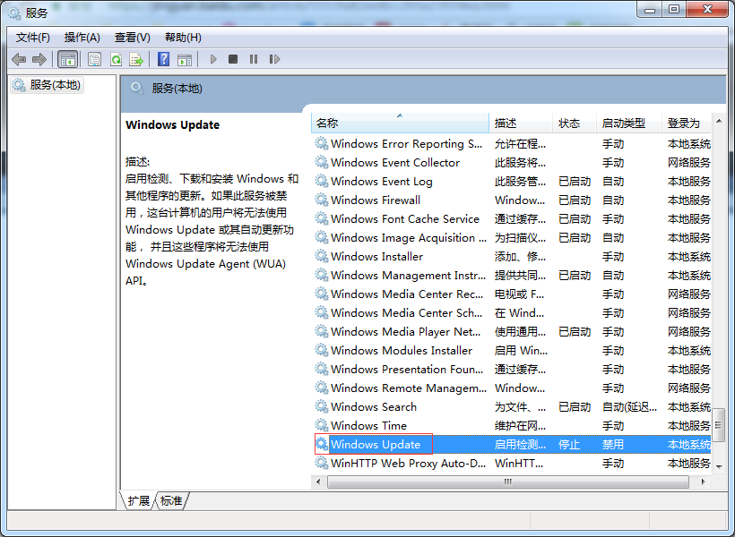Click the horizontal scrollbar thumb
Image resolution: width=735 pixels, height=537 pixels.
click(508, 482)
